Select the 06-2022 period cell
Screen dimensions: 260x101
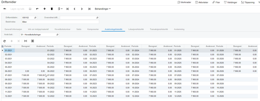(x=52, y=71)
